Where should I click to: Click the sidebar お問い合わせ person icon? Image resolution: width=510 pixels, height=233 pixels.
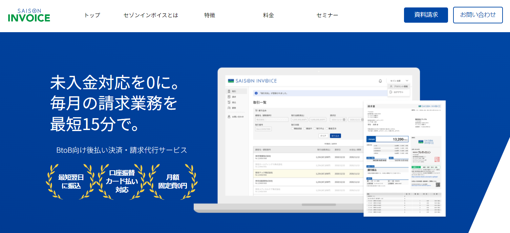click(229, 116)
